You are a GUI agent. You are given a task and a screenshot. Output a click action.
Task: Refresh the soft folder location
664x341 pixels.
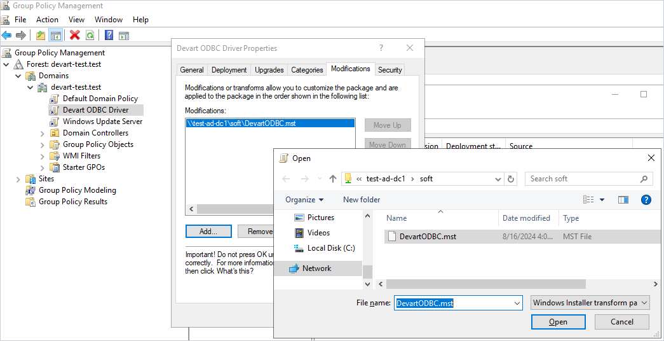[x=512, y=179]
